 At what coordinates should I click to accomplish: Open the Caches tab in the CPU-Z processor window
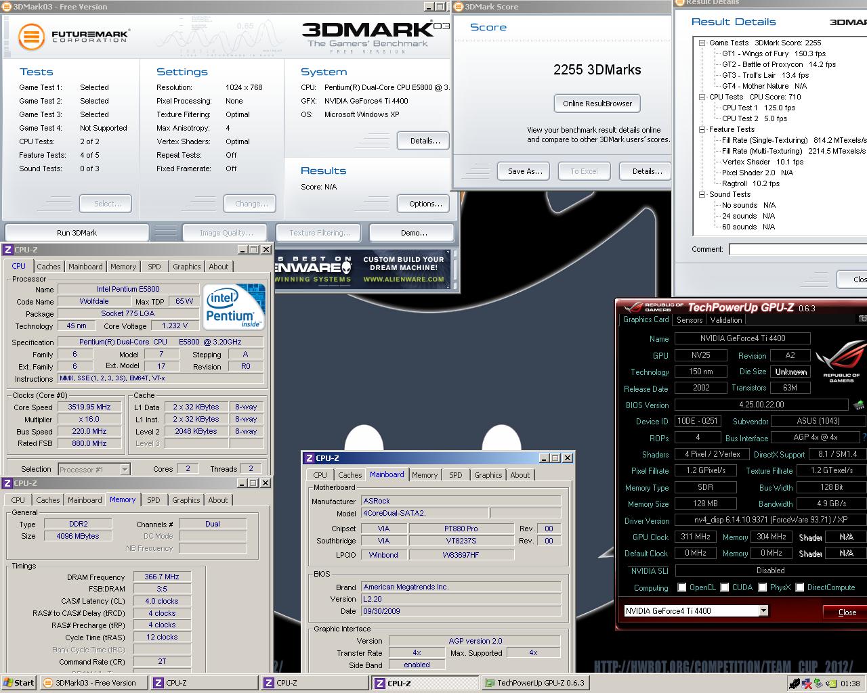(x=49, y=267)
